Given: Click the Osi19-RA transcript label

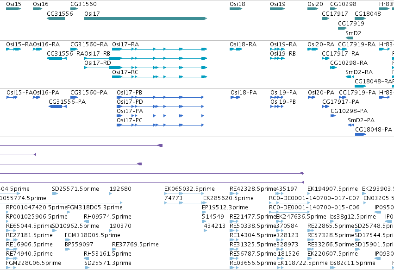Looking at the screenshot, I should point(283,44).
